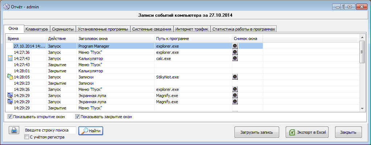Open the Скриншоты tab
371x145 pixels.
tap(63, 29)
